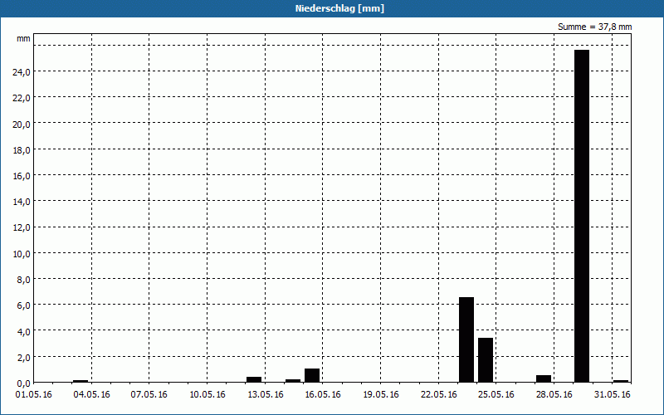Screen dimensions: 664x415
Task: Click the 2,0 y-axis value
Action: [x=24, y=358]
